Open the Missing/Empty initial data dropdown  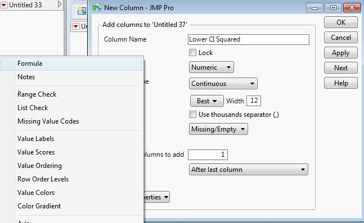click(x=218, y=129)
